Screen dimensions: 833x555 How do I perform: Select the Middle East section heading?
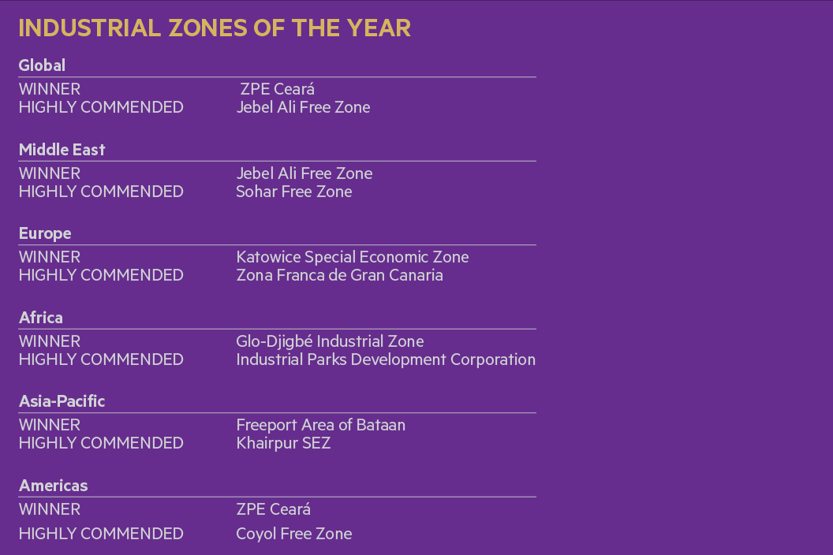[62, 150]
